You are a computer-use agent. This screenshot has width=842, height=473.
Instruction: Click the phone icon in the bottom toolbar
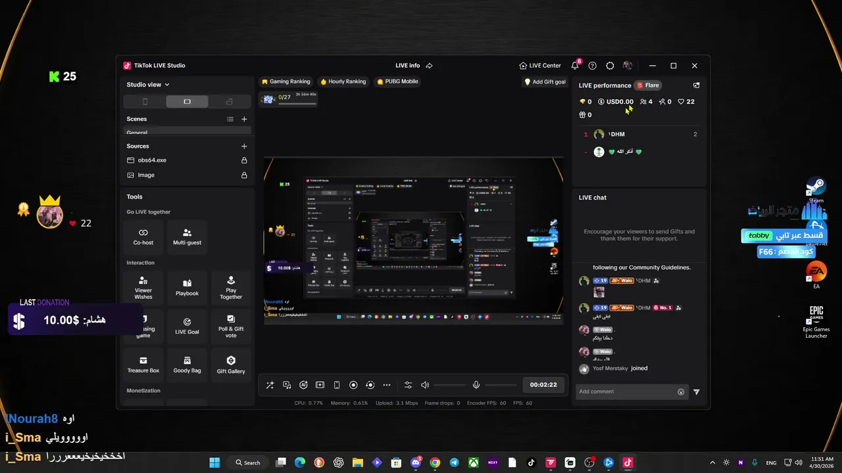click(x=337, y=385)
